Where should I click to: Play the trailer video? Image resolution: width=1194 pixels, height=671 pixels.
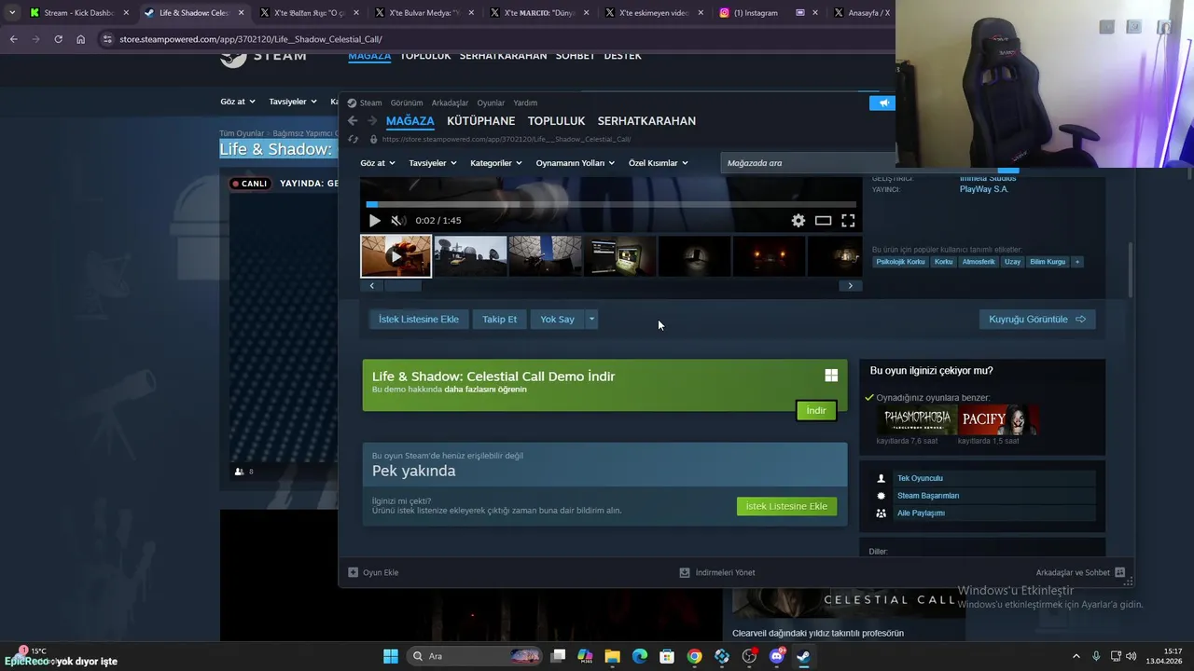[375, 221]
